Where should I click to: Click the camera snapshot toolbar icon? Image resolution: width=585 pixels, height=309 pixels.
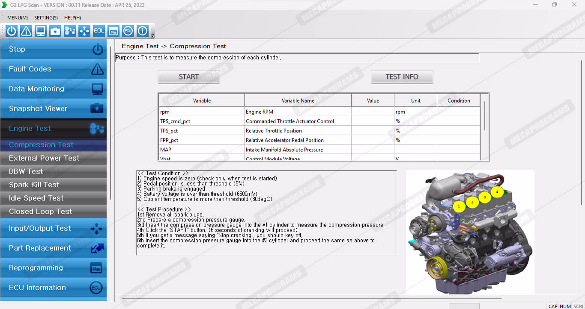(x=55, y=31)
